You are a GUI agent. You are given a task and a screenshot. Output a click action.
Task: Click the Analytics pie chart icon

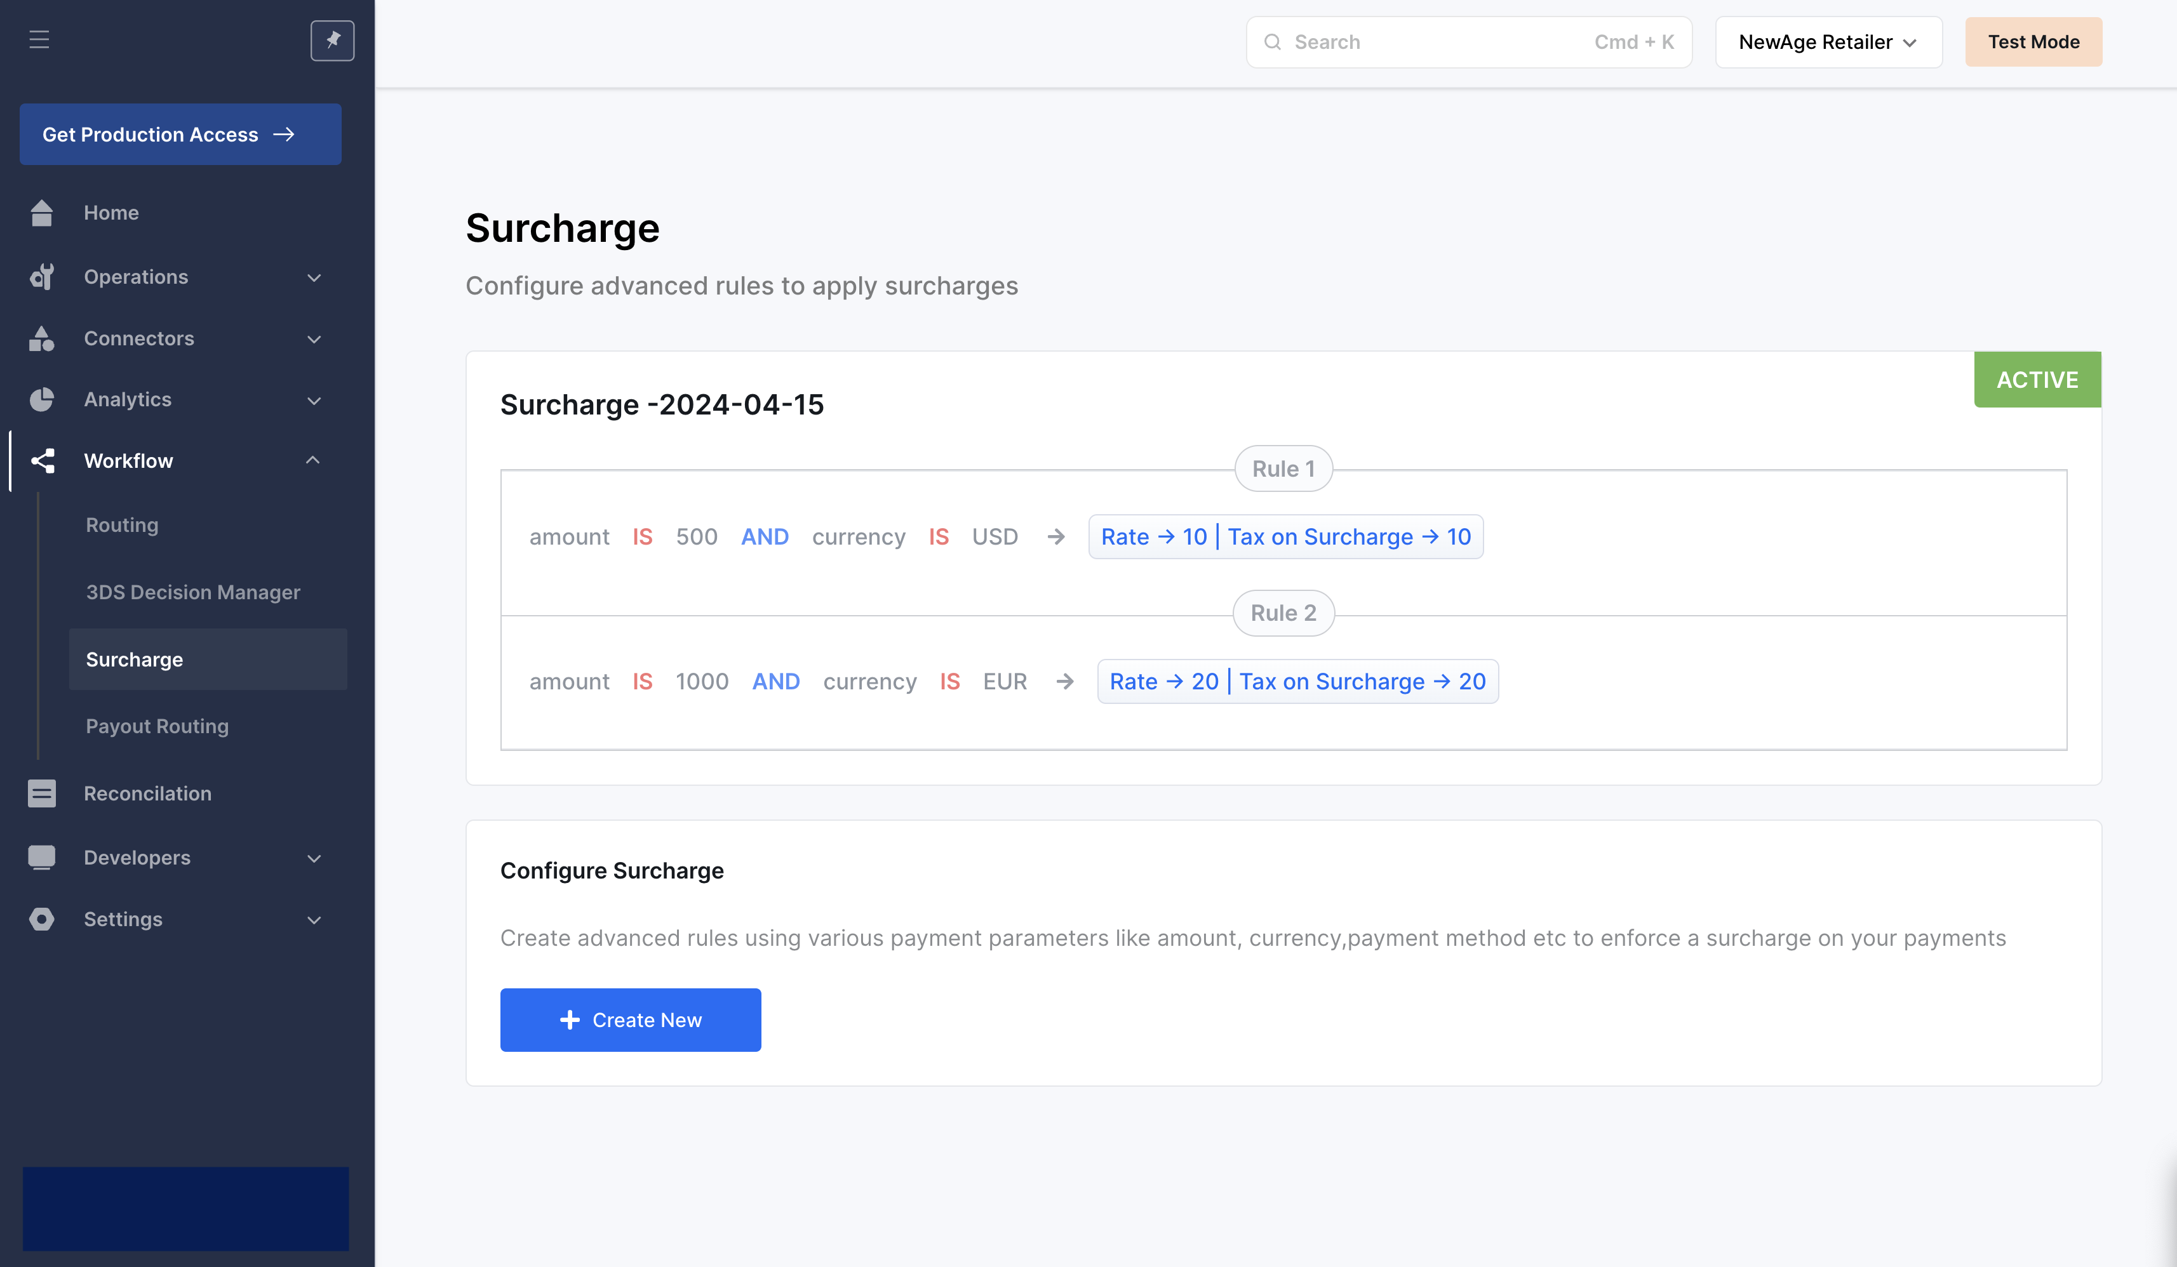[41, 399]
